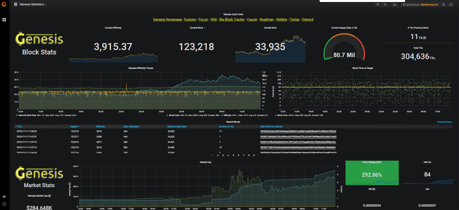The image size is (459, 210).
Task: Click the Grafana logo icon
Action: [x=4, y=4]
